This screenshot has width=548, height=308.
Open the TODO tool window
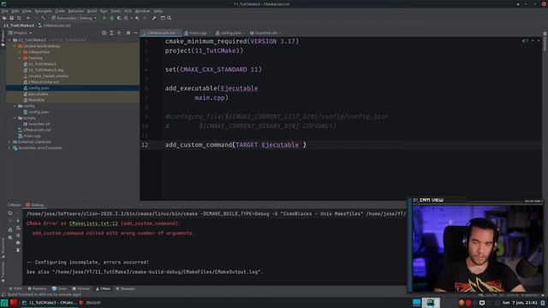(15, 289)
